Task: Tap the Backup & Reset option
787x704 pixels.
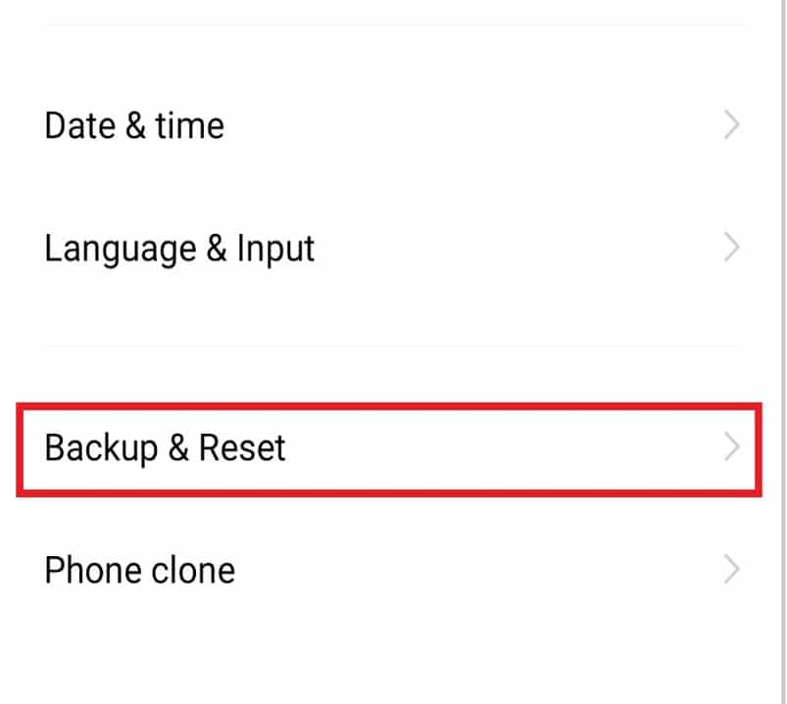Action: (389, 449)
